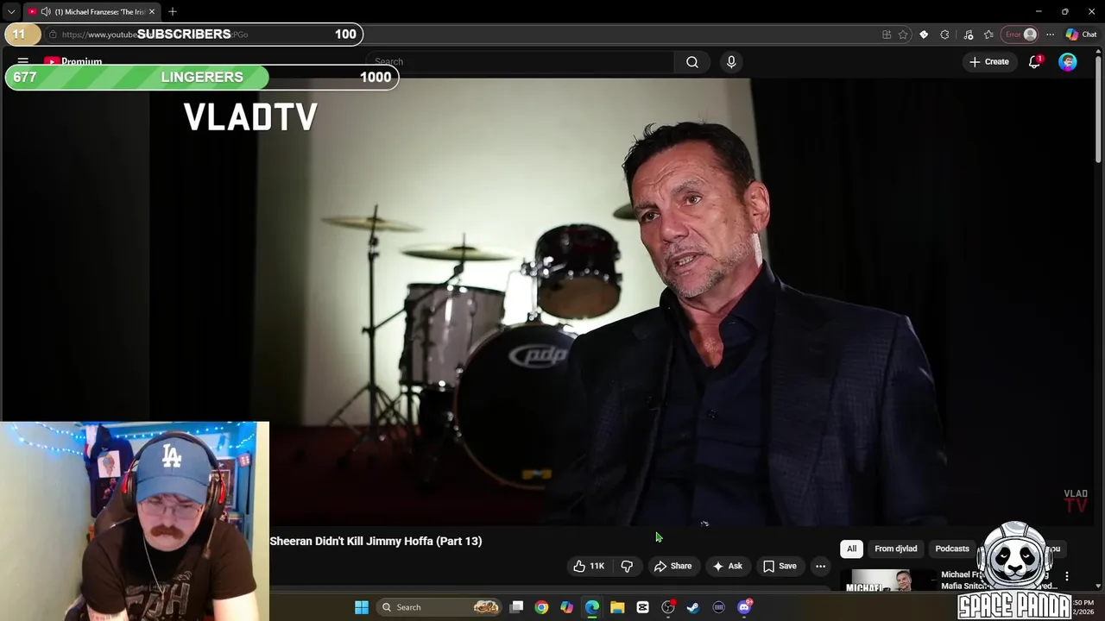Select the From djvlad filter chip
The height and width of the screenshot is (621, 1105).
coord(895,549)
